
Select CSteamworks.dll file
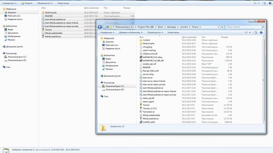coord(150,54)
